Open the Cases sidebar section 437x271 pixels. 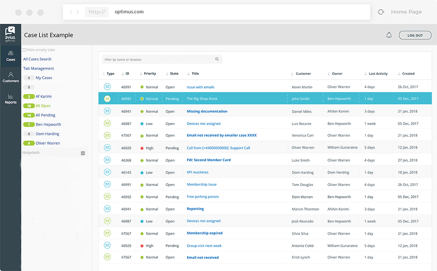10,56
